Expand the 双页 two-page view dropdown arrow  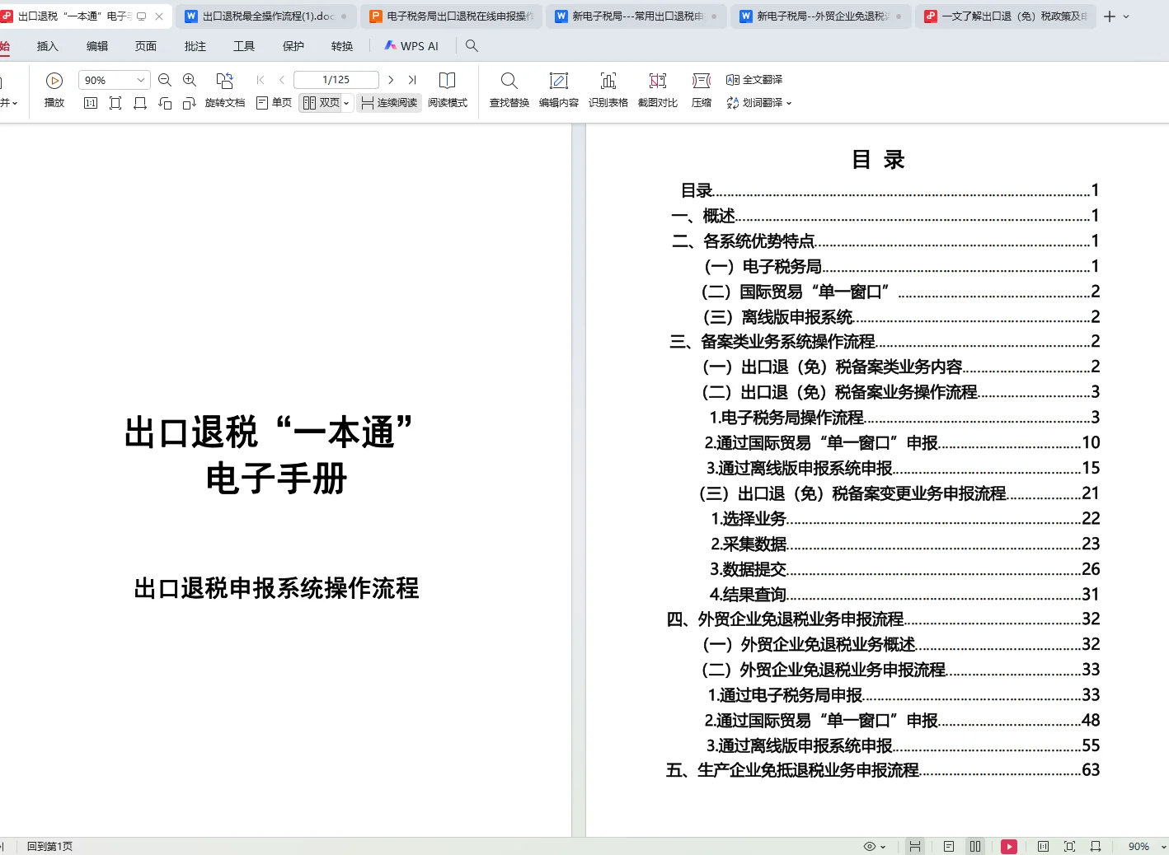click(x=345, y=102)
